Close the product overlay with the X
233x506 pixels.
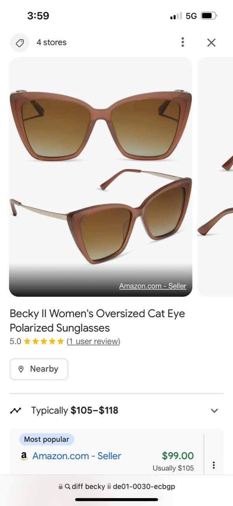coord(211,42)
